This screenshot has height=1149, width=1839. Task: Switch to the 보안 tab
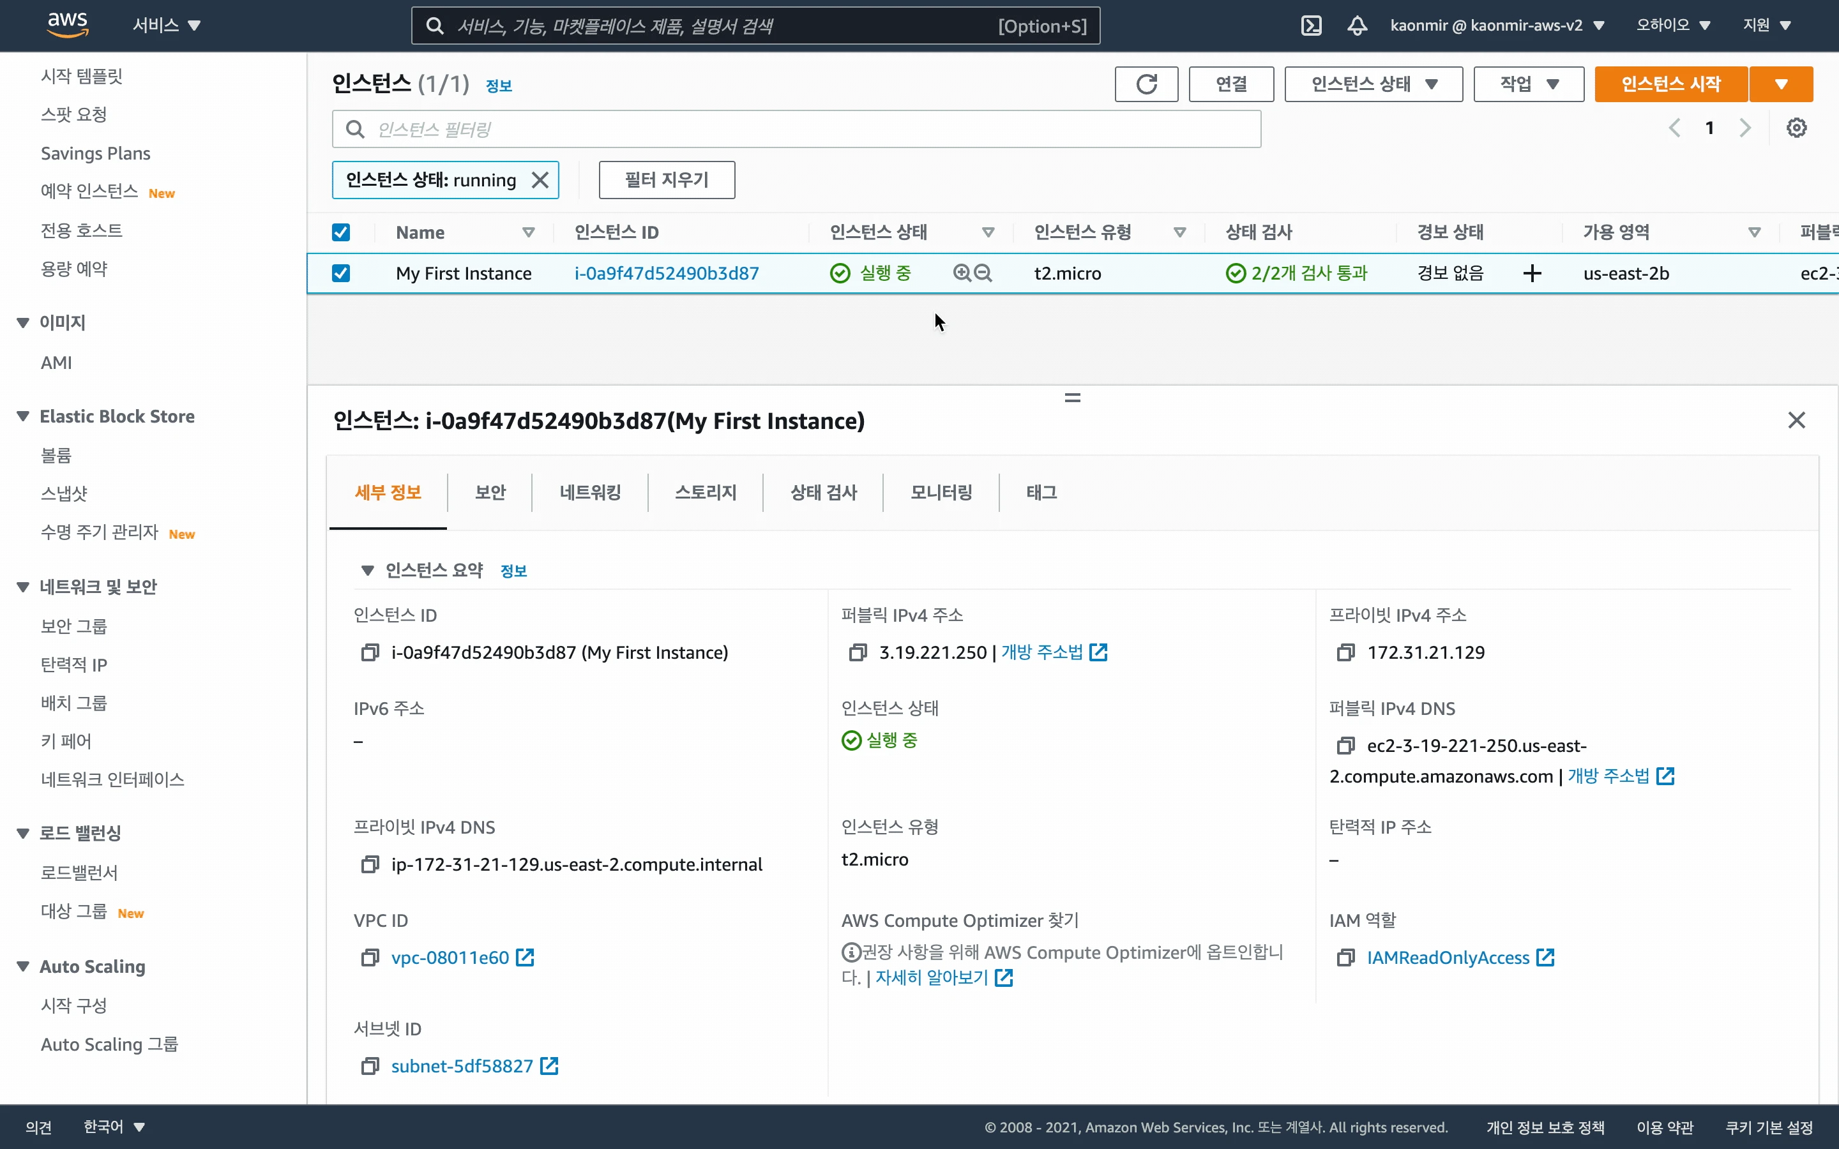click(490, 492)
